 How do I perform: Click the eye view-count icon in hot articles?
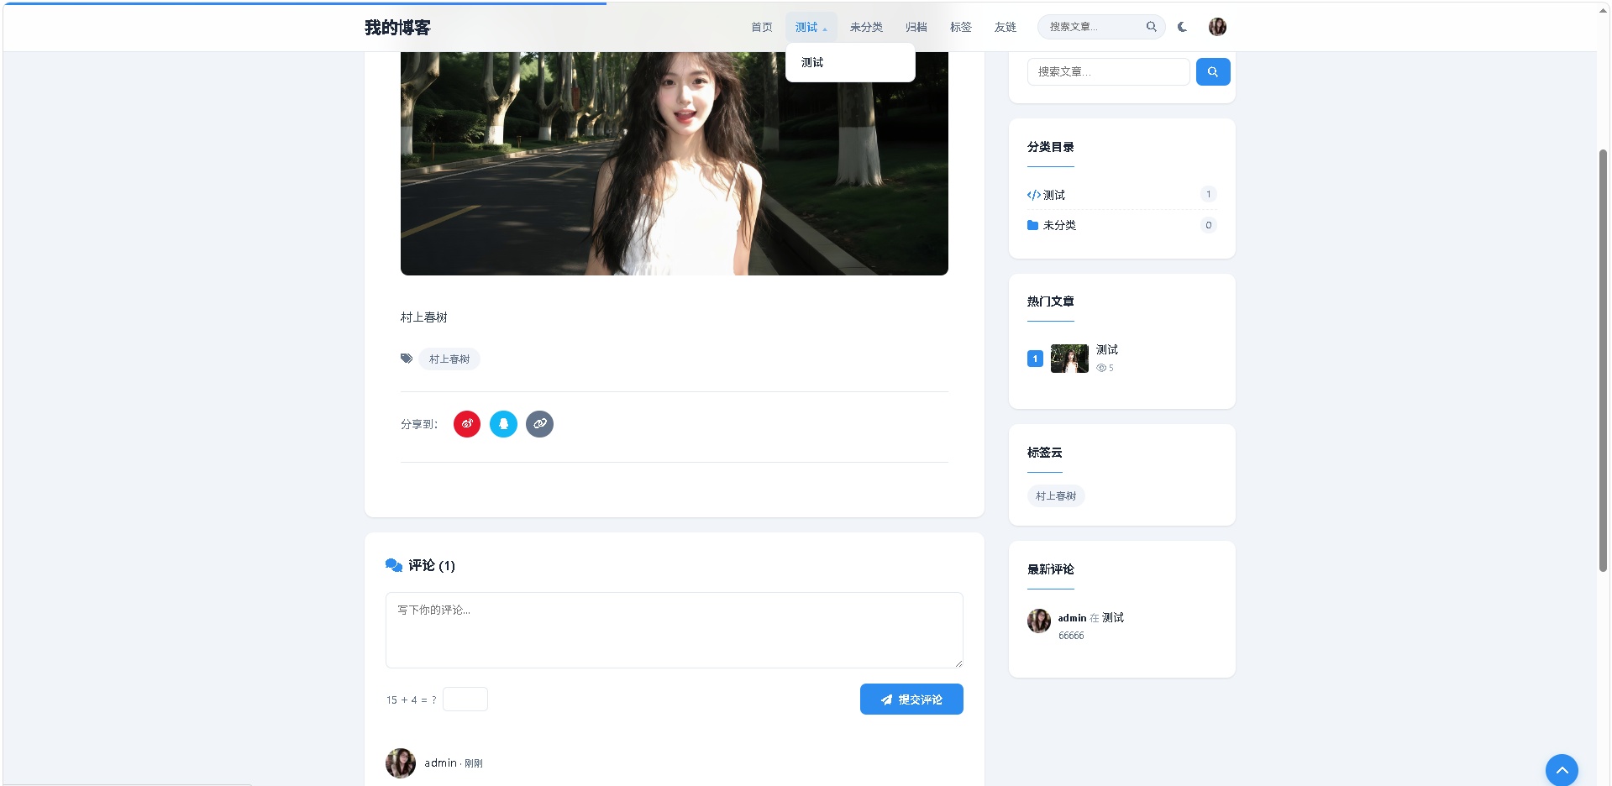pyautogui.click(x=1101, y=368)
